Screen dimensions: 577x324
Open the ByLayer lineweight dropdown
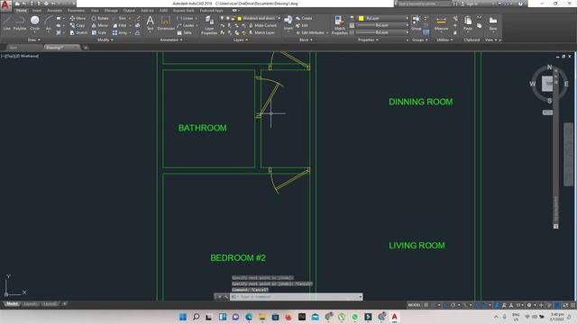(407, 25)
